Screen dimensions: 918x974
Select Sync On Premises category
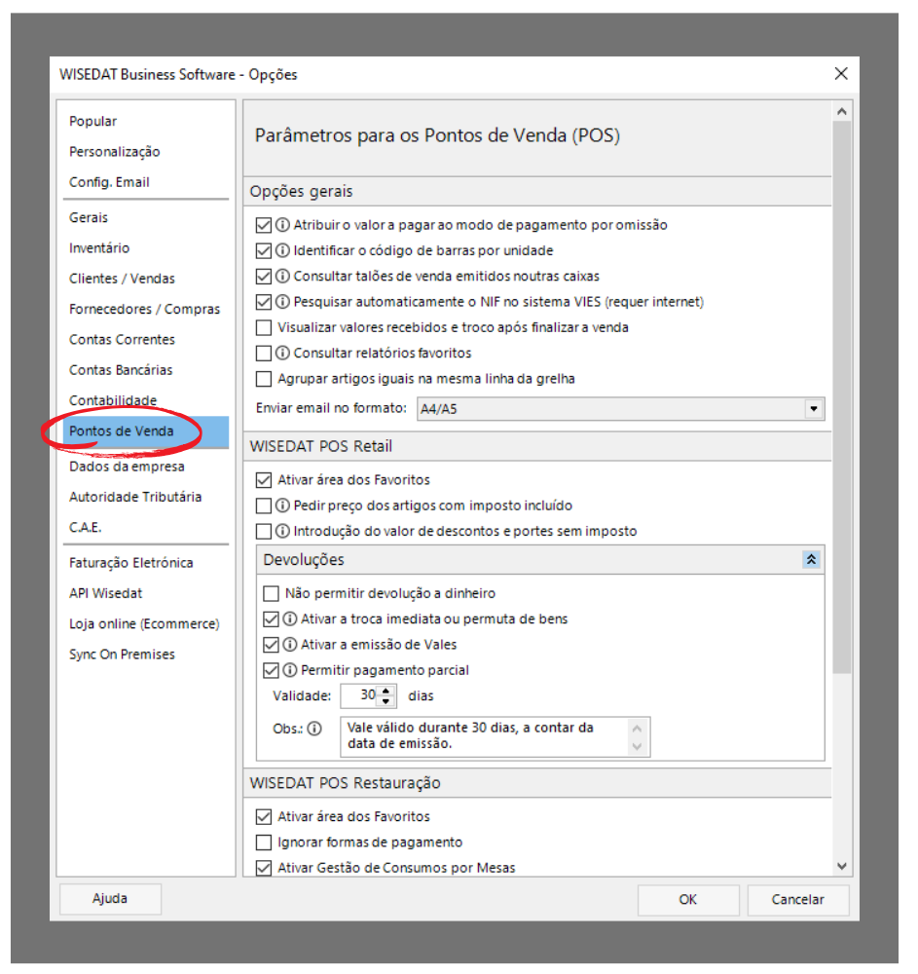click(x=123, y=655)
